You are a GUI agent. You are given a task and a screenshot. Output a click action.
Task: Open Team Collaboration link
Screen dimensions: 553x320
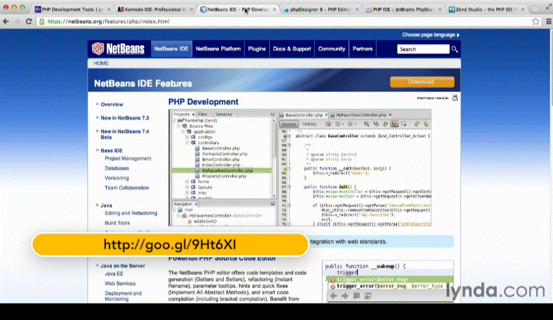[x=126, y=188]
